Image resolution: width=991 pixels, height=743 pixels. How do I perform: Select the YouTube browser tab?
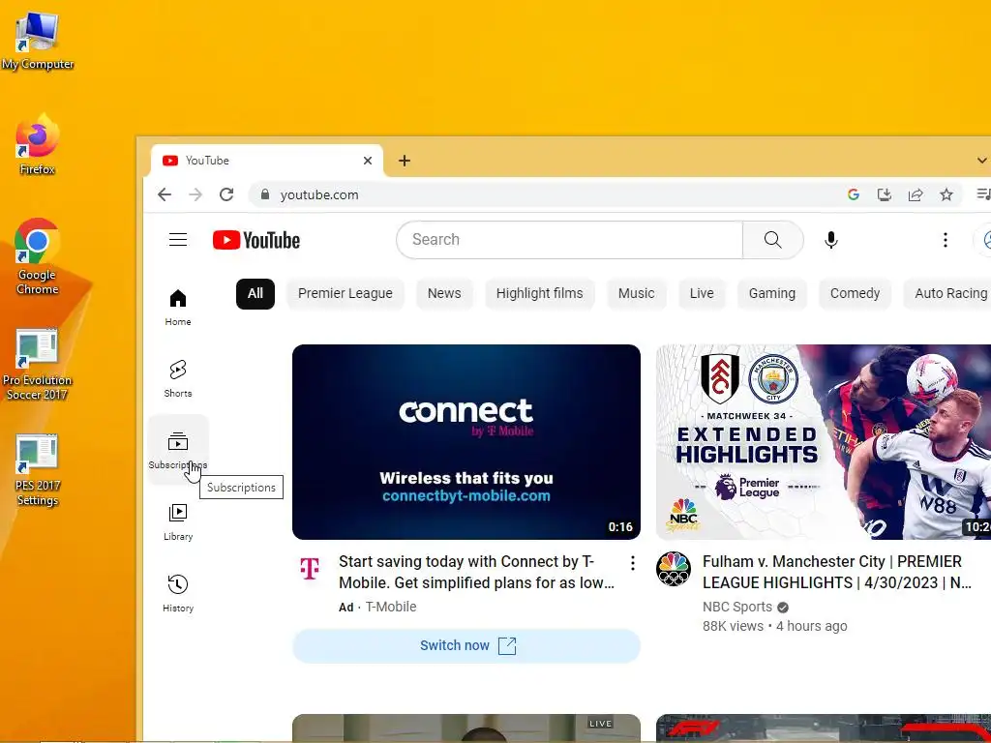[x=267, y=161]
